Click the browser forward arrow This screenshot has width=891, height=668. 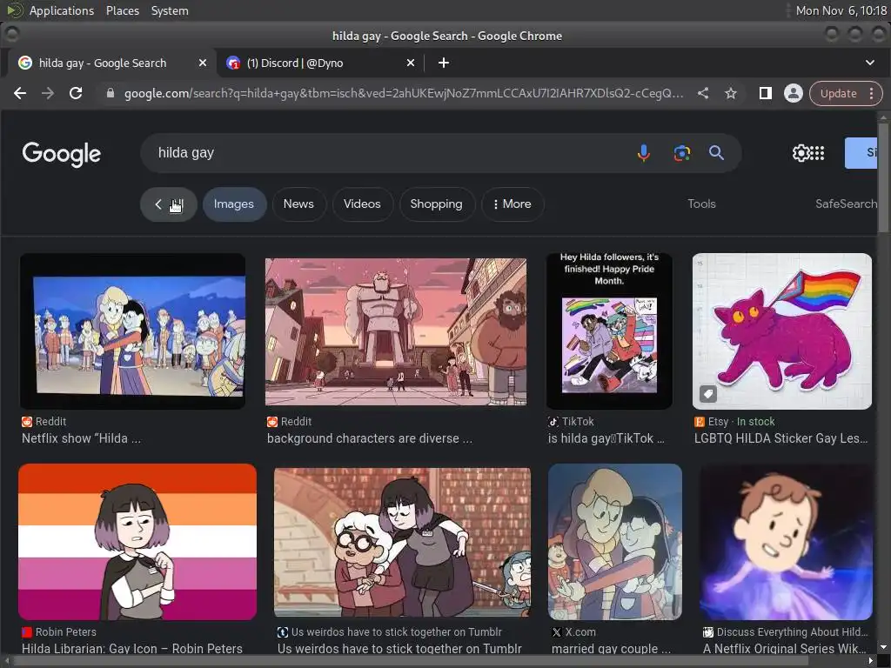[48, 93]
